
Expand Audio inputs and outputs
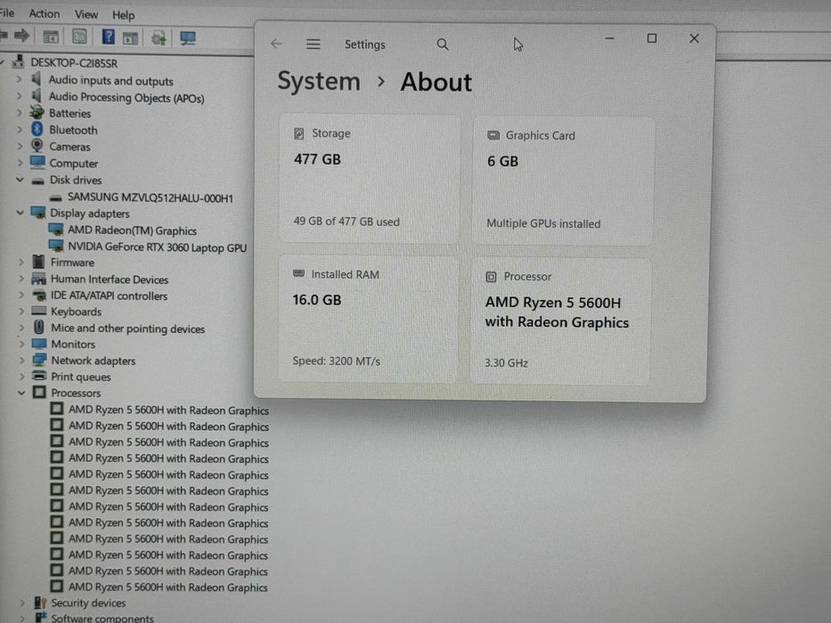[x=19, y=79]
